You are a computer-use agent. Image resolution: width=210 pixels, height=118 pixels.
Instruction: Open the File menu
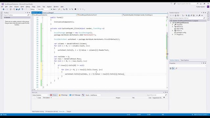pyautogui.click(x=2, y=7)
